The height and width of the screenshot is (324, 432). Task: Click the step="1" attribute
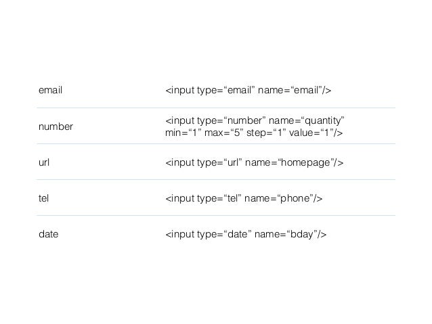tap(269, 133)
